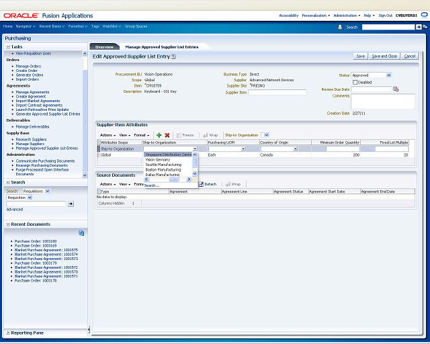Open the Status dropdown
430x344 pixels.
coord(388,75)
